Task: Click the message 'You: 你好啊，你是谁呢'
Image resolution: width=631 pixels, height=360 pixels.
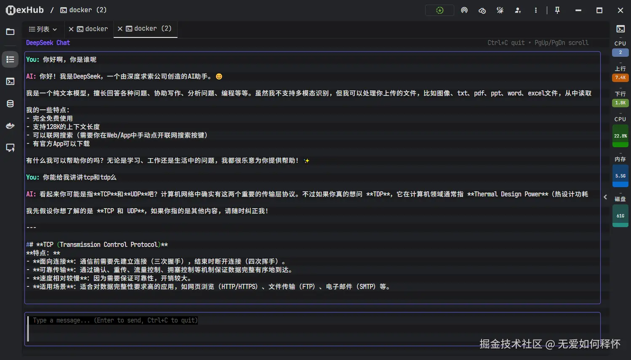Action: (61, 60)
